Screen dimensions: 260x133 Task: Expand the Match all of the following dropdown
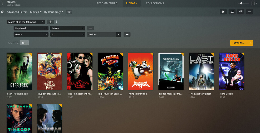pos(26,22)
